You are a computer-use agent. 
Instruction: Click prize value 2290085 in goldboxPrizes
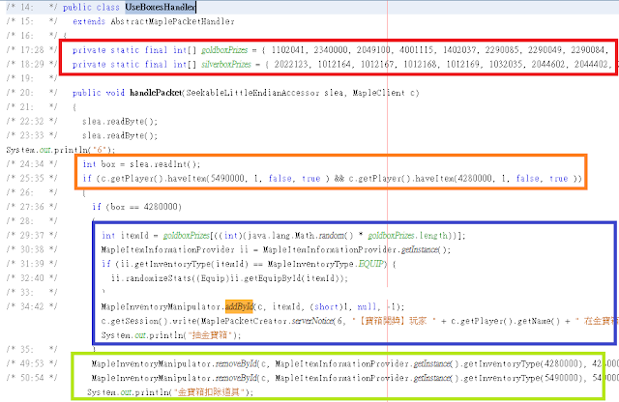tap(502, 50)
